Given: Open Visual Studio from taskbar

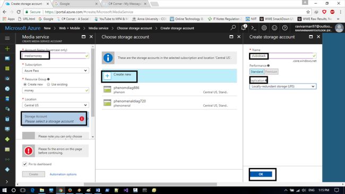Looking at the screenshot, I should tap(126, 190).
